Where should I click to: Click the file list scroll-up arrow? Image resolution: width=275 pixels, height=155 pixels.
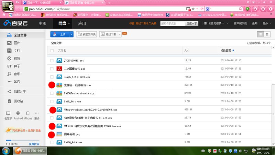[x=273, y=48]
